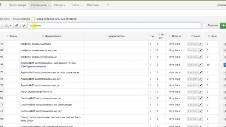Select Deluxe Салфетки влажные детские Алоэ Вера
The width and height of the screenshot is (226, 127).
click(x=50, y=119)
